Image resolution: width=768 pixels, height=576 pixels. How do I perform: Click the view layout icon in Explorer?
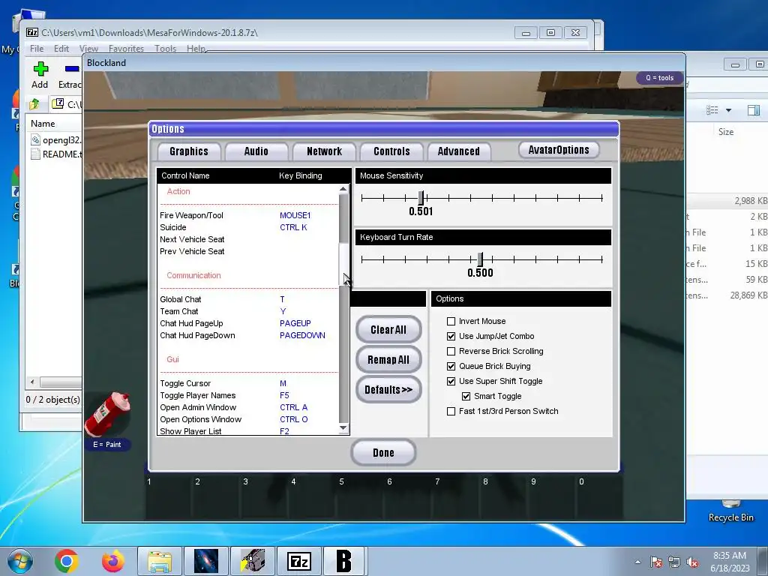(712, 110)
